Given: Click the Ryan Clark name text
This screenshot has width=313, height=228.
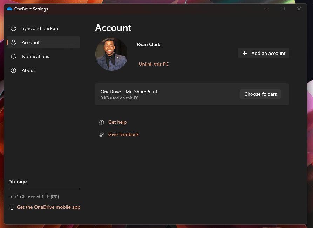Looking at the screenshot, I should pyautogui.click(x=148, y=45).
